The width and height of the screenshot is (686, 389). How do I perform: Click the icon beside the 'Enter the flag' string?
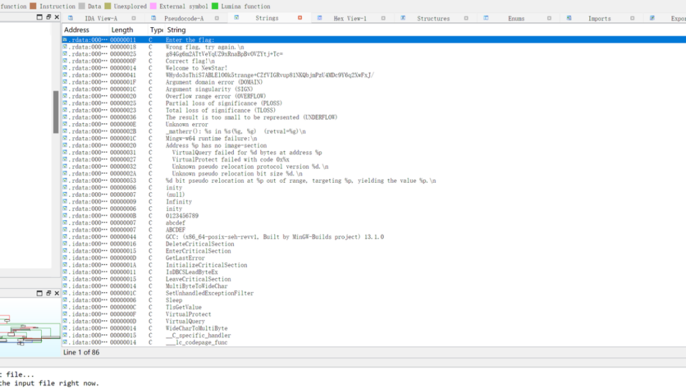point(64,39)
